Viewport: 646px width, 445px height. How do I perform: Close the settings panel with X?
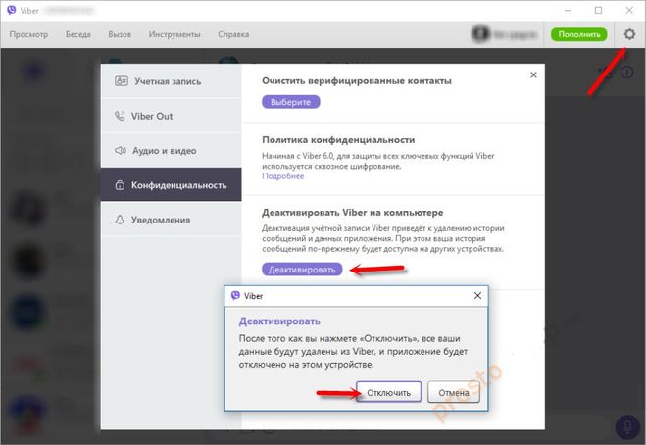pos(533,75)
